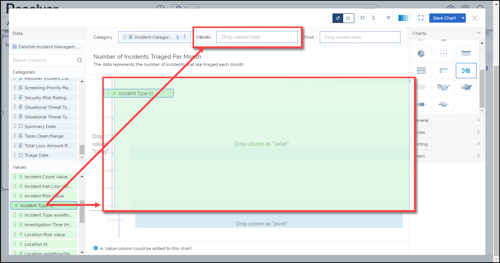The height and width of the screenshot is (263, 500).
Task: Select the pie chart type
Action: tap(421, 54)
